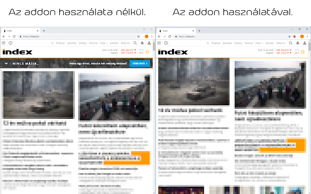
Task: Open riverside article image in right window
Action: (x=270, y=85)
